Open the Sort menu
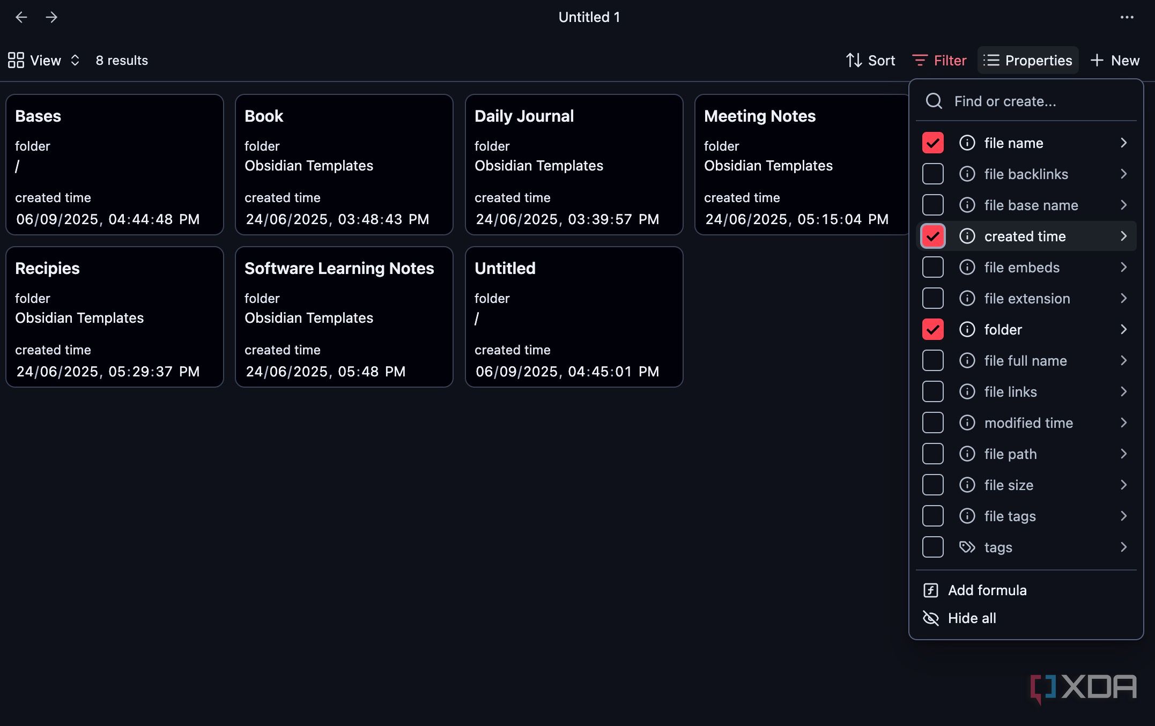The width and height of the screenshot is (1155, 726). tap(870, 60)
